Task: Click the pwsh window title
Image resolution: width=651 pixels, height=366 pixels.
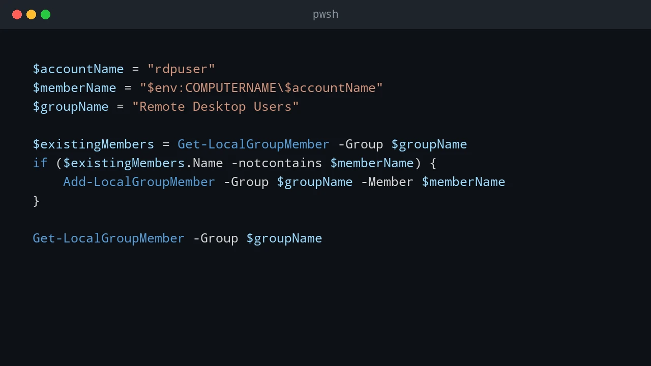Action: (x=325, y=14)
